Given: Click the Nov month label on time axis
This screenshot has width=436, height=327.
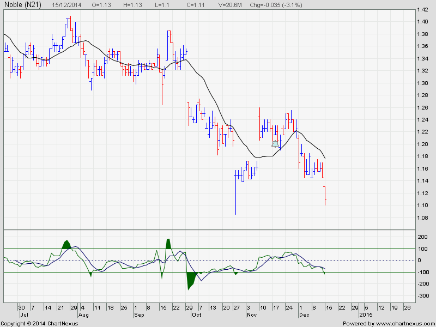Looking at the screenshot, I should [x=252, y=315].
